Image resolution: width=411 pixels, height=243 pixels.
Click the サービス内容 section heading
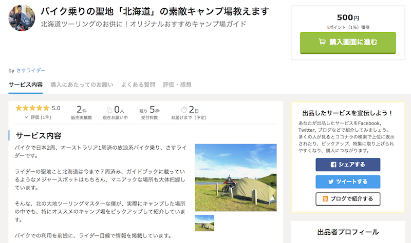coord(39,135)
